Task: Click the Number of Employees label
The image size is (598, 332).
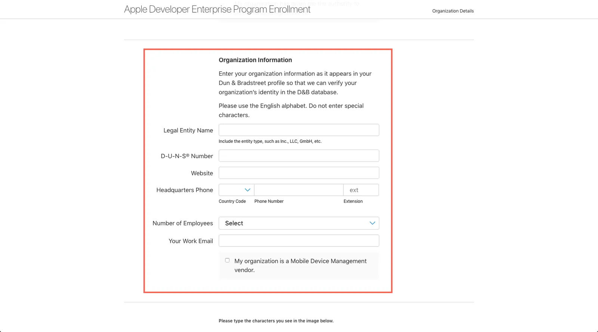Action: pyautogui.click(x=183, y=223)
